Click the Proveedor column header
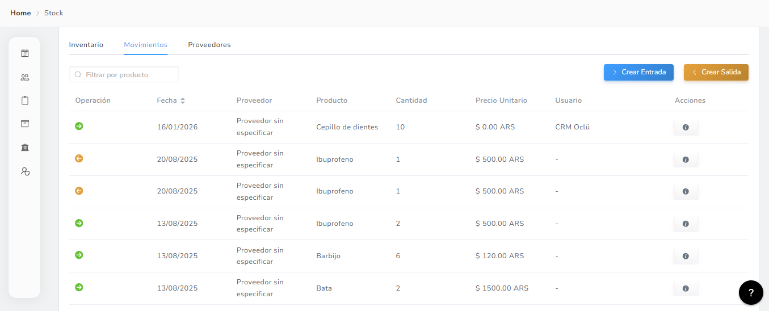 254,100
